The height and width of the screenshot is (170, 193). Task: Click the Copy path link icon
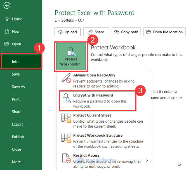click(117, 32)
